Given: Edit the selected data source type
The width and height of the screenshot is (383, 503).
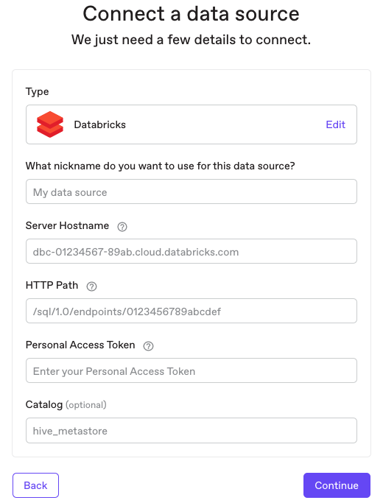Looking at the screenshot, I should pos(336,124).
